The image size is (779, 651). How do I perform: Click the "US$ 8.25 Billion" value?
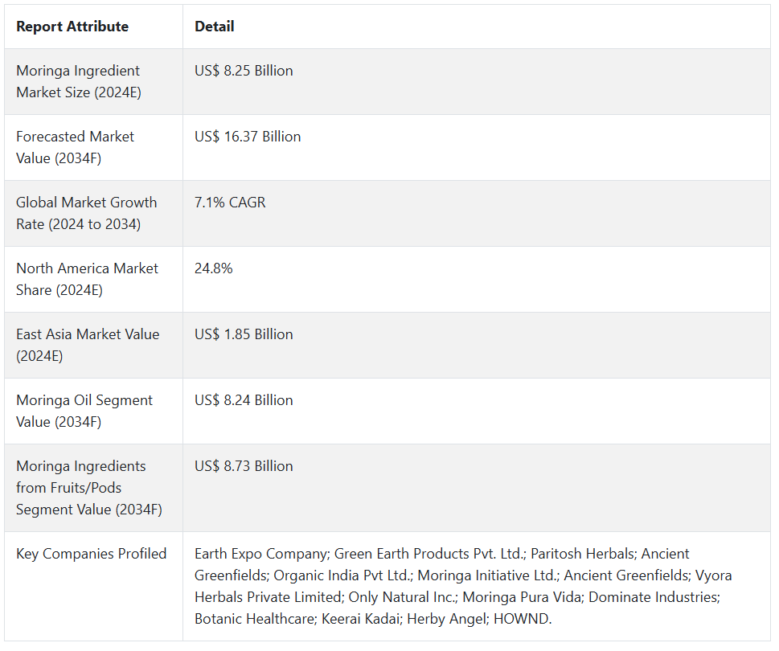[x=244, y=71]
